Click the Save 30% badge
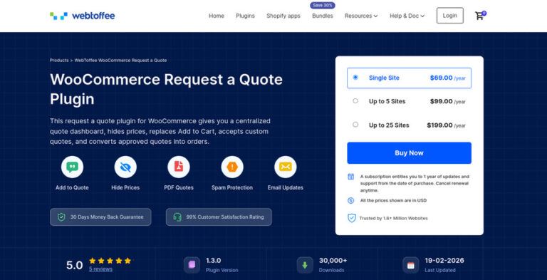Image resolution: width=547 pixels, height=280 pixels. [323, 5]
